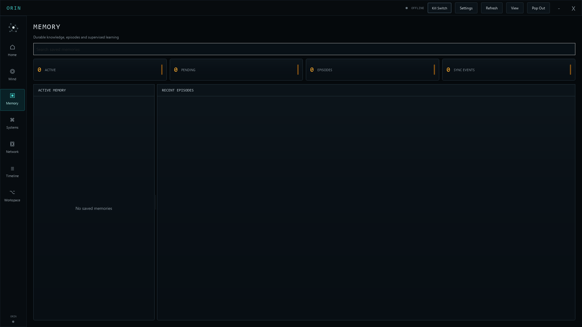Screen dimensions: 582x327
Task: Select the Active count card
Action: (100, 70)
